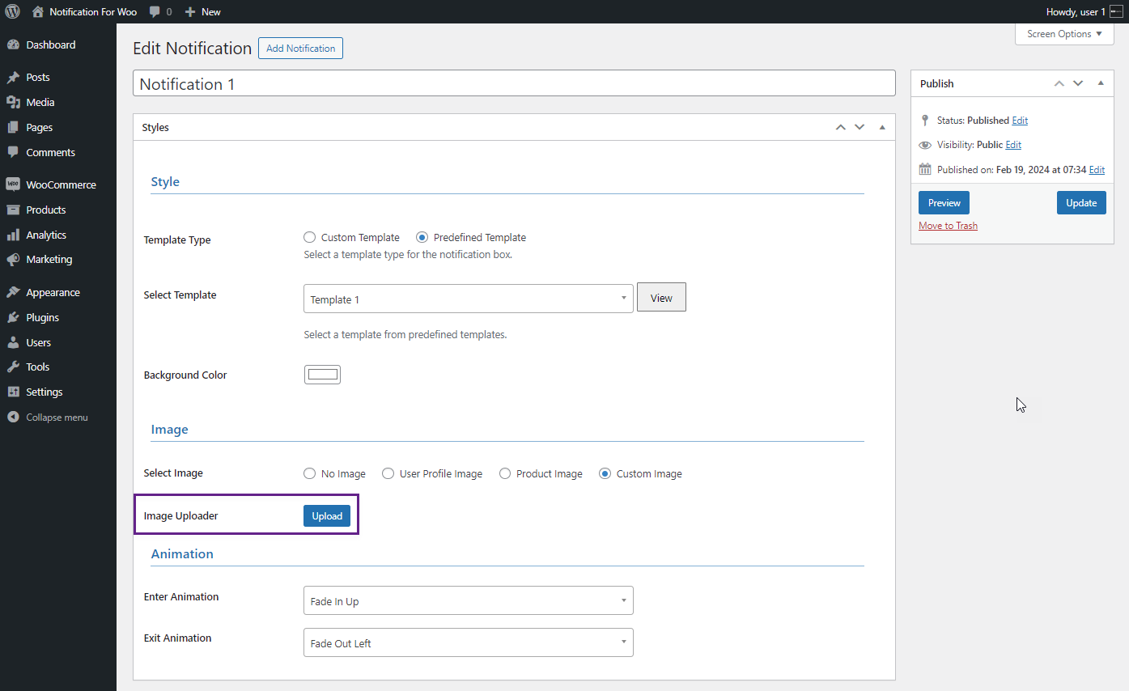The height and width of the screenshot is (691, 1129).
Task: Edit the Published on date link
Action: (1097, 170)
